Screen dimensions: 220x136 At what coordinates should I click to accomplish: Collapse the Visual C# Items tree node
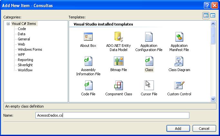coord(8,24)
